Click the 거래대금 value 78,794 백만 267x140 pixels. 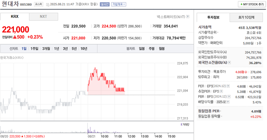(x=176, y=38)
